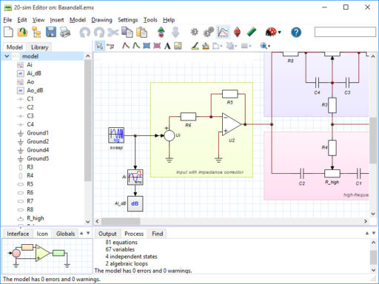Click the output pane scroll down arrow
Viewport: 379px width, 284px height.
[x=373, y=270]
